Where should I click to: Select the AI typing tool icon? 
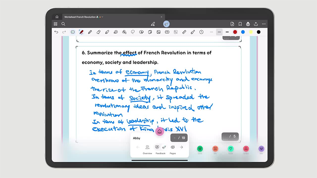click(73, 32)
